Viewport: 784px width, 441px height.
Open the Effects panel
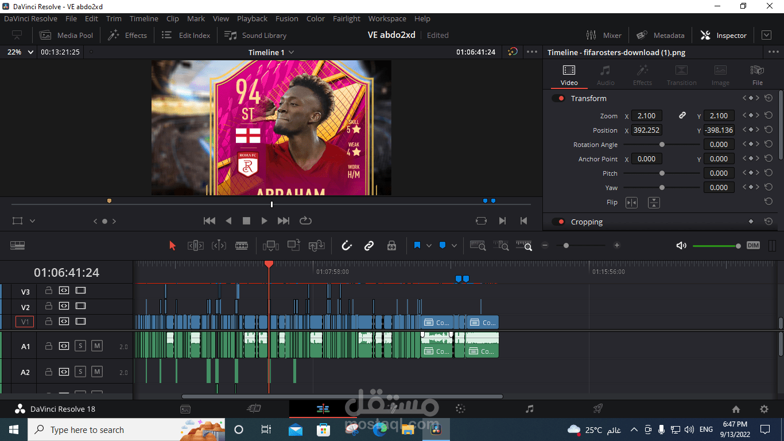(x=127, y=35)
